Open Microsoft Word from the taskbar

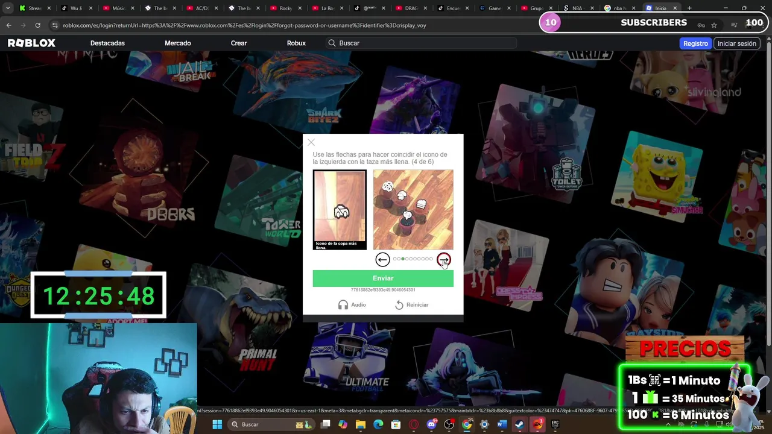coord(502,424)
